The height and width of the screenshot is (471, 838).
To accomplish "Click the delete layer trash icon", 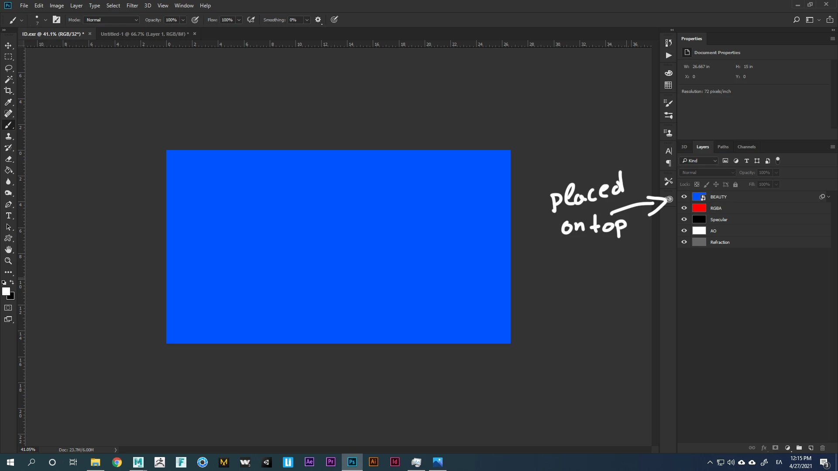I will point(822,448).
